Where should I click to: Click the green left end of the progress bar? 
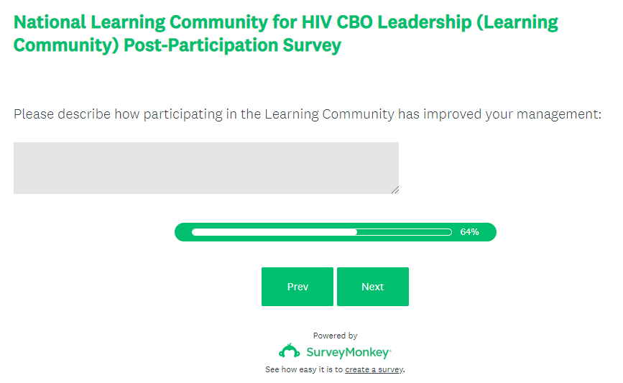click(x=183, y=232)
